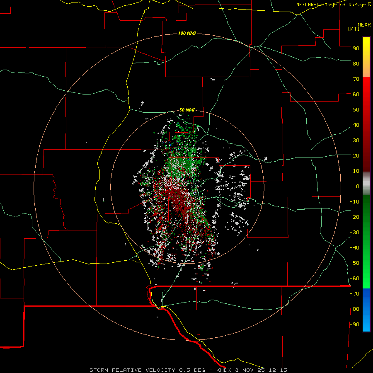This screenshot has width=373, height=373.
Task: Click the -80 scale label
Action: (354, 309)
